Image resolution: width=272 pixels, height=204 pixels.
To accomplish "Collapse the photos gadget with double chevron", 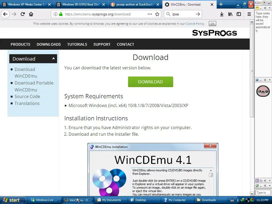I will point(265,80).
